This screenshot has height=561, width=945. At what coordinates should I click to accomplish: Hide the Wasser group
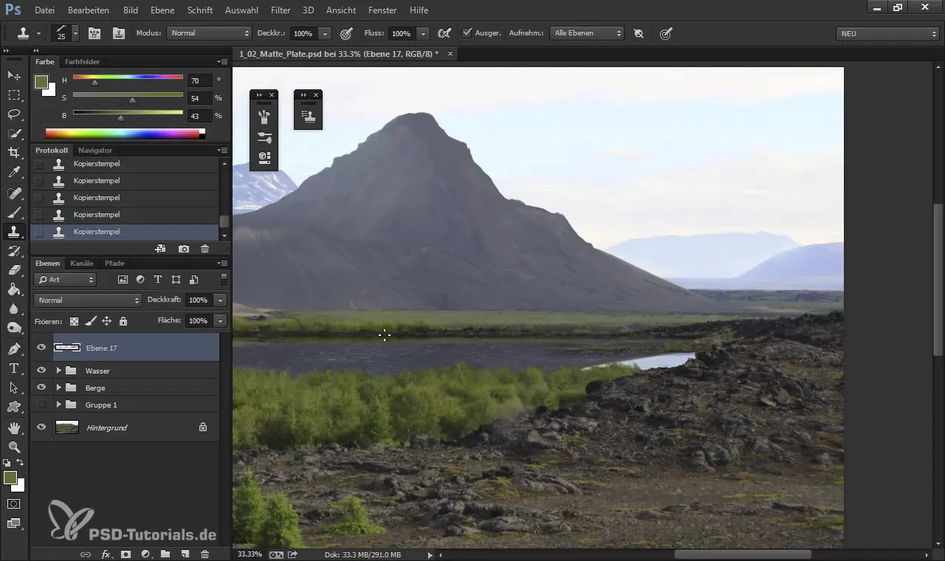tap(41, 371)
